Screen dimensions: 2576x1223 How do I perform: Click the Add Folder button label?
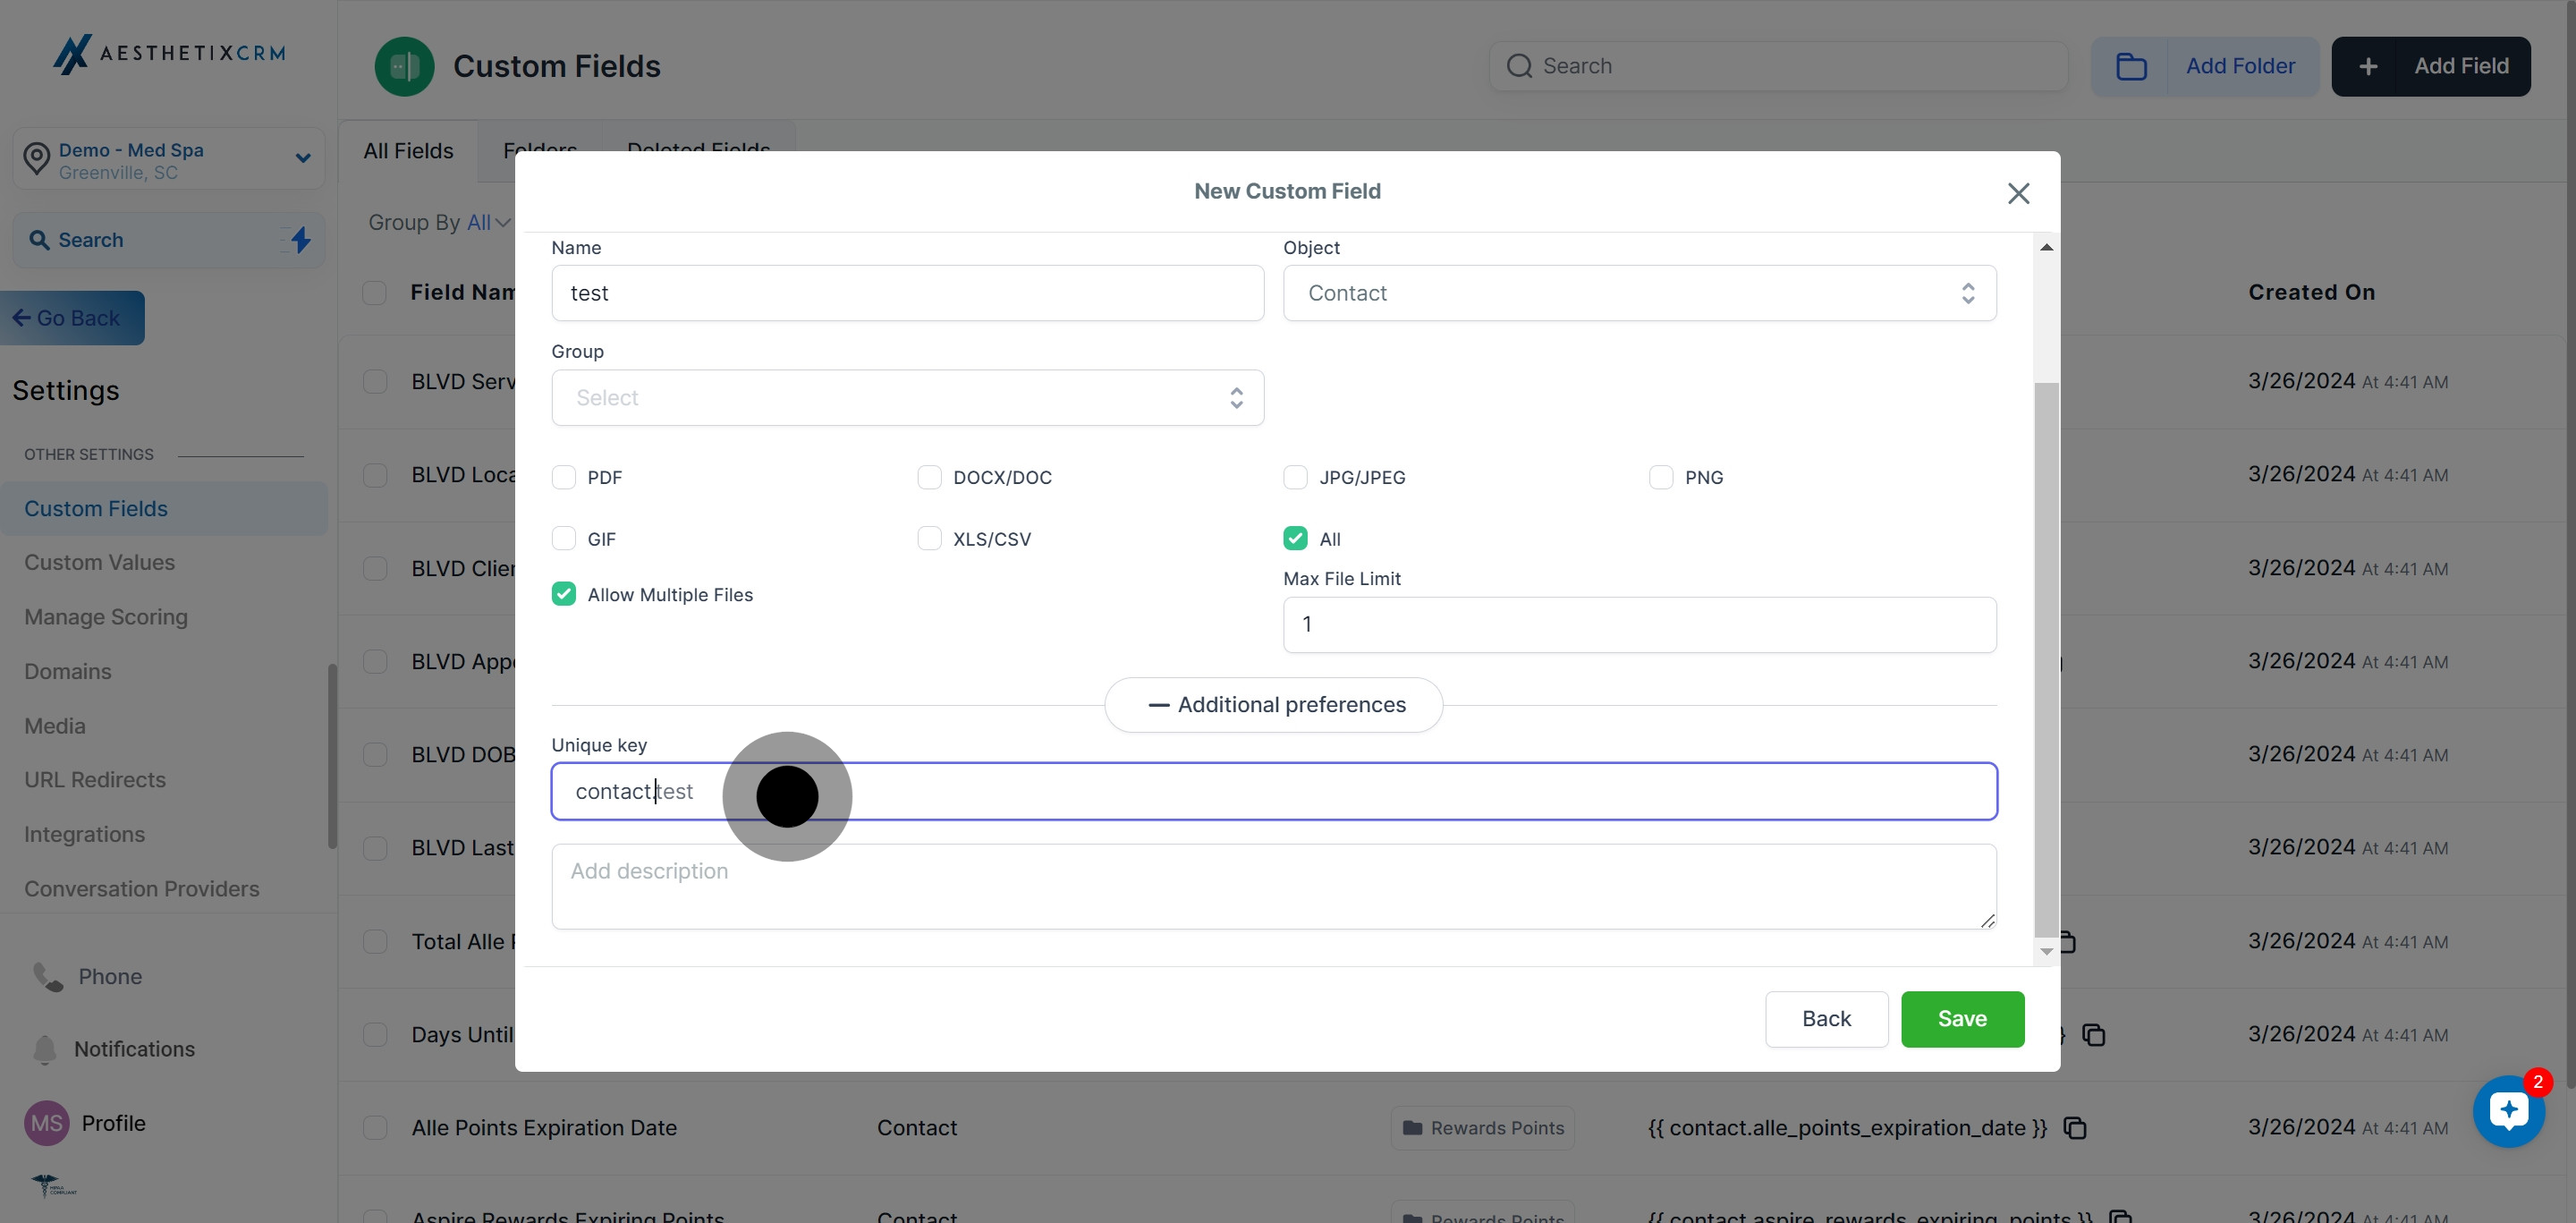(x=2240, y=66)
